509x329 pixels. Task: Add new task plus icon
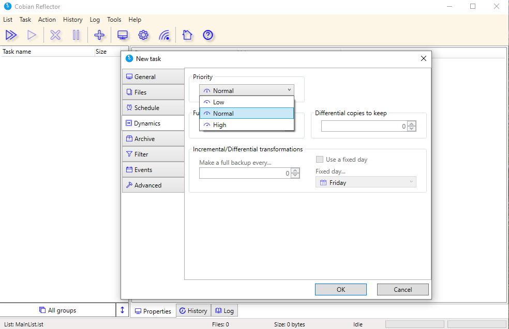(99, 35)
